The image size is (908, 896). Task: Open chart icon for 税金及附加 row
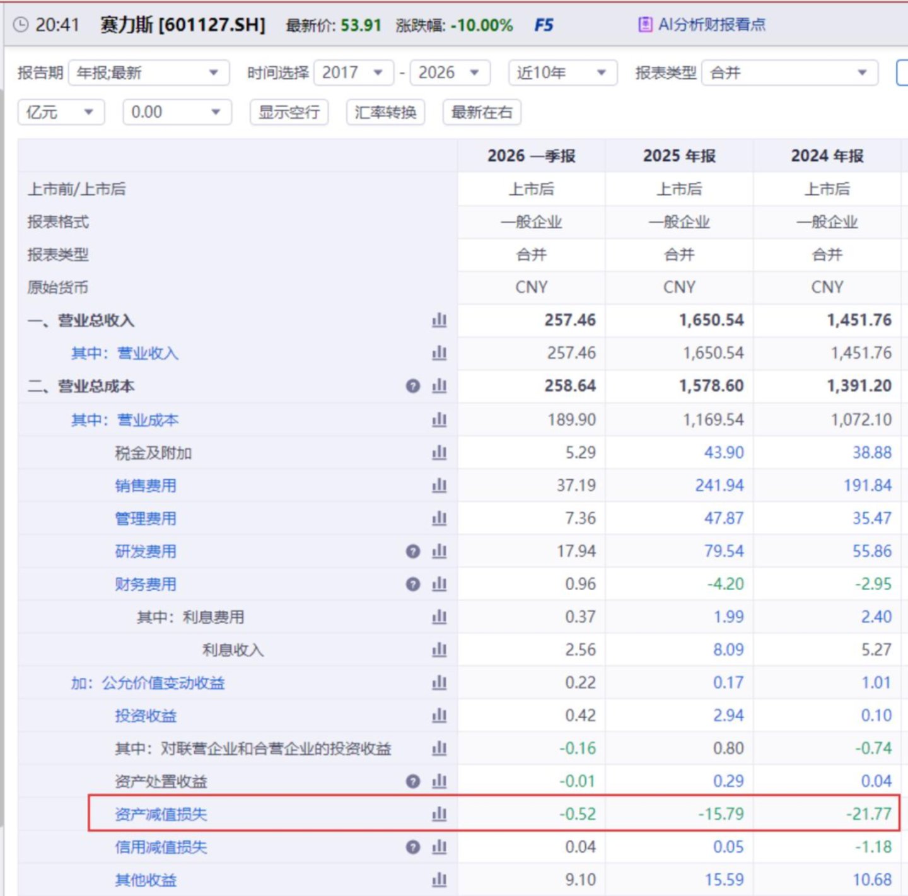[439, 452]
